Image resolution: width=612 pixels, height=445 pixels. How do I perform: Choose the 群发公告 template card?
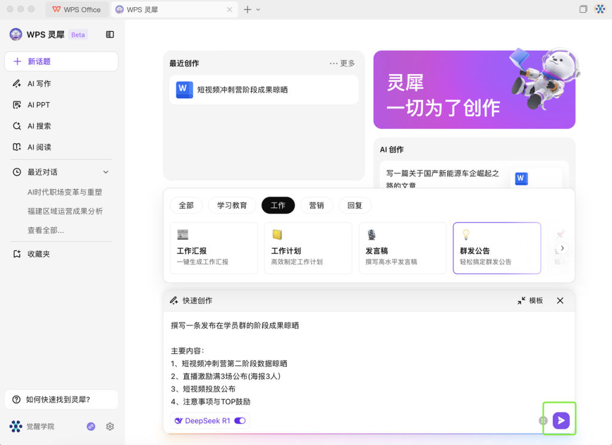click(x=497, y=248)
